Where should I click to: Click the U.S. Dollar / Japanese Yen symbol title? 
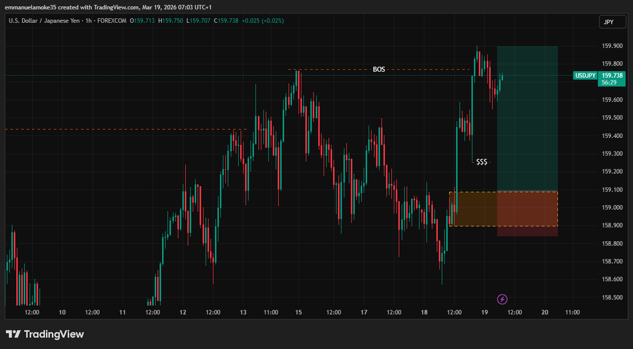(43, 21)
